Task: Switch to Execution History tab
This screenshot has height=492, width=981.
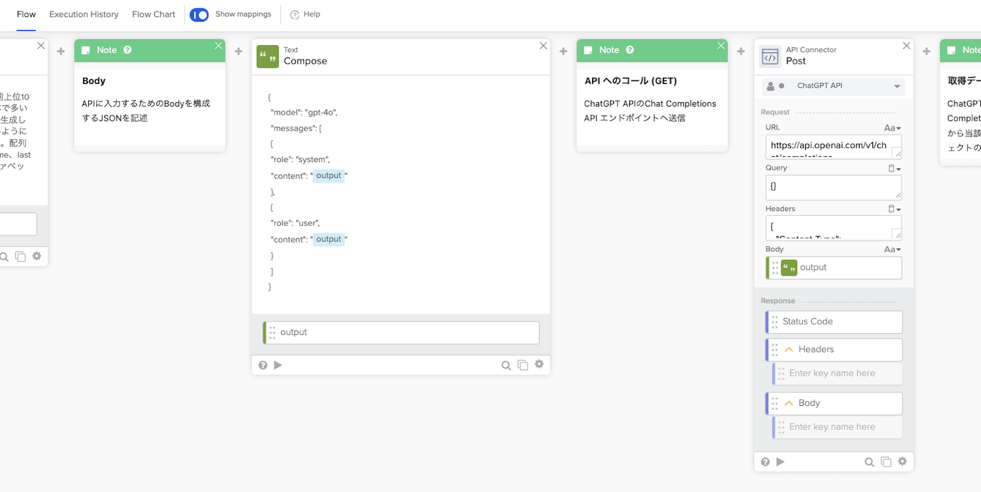Action: [x=84, y=14]
